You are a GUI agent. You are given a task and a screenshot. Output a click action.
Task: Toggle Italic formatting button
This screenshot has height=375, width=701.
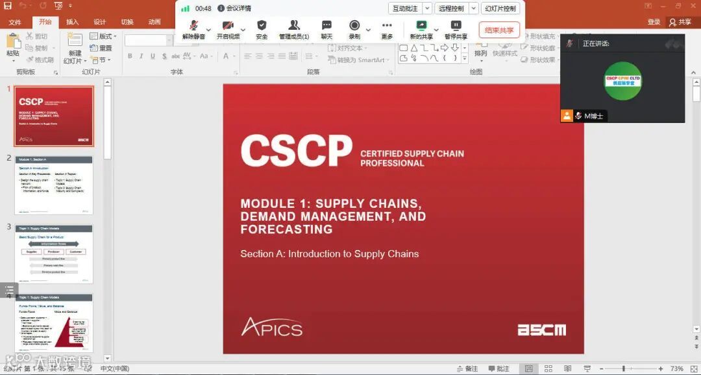[x=141, y=56]
